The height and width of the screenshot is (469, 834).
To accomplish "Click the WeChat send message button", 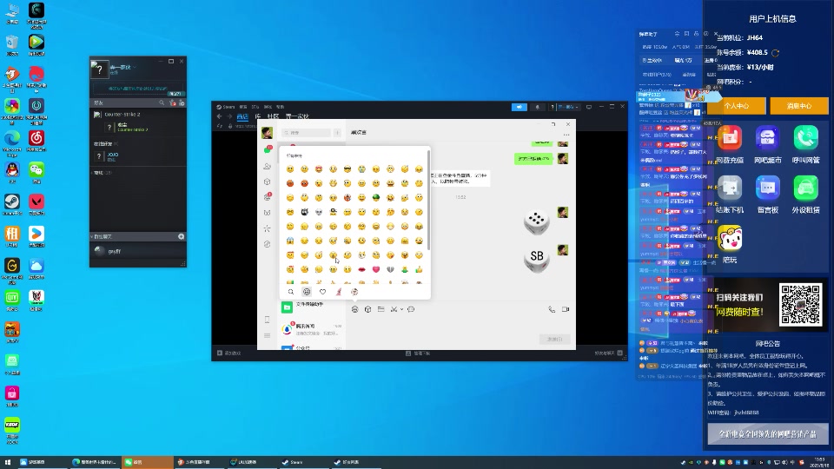I will tap(555, 340).
